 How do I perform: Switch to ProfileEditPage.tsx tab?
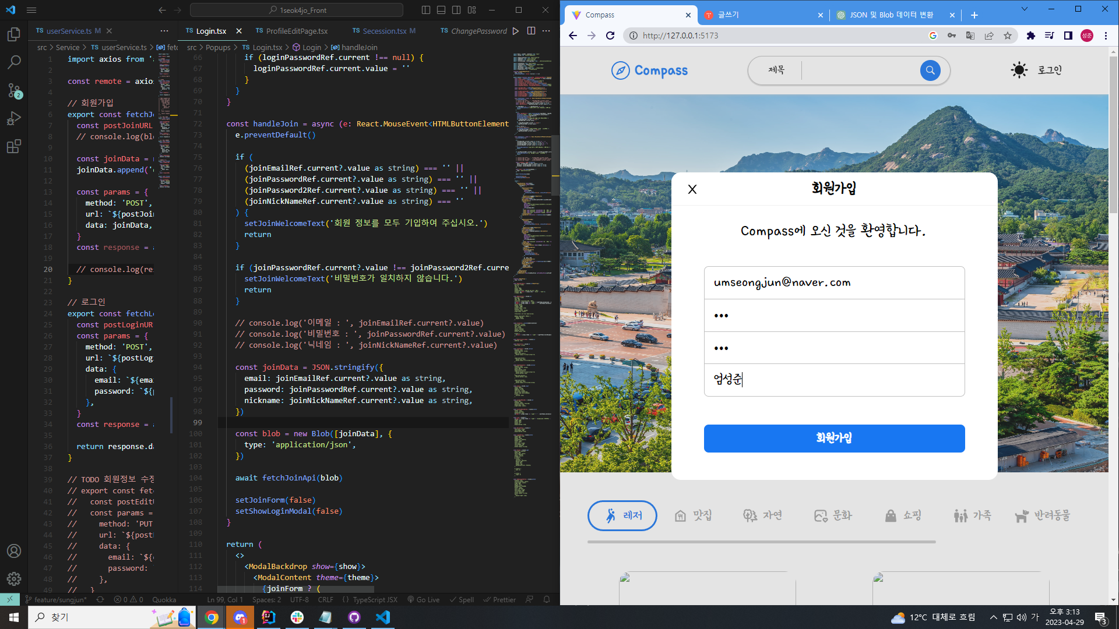coord(297,31)
